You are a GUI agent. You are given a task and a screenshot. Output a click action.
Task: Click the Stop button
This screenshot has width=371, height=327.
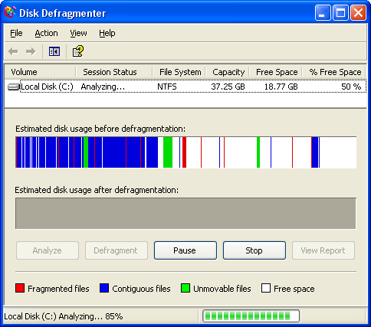pyautogui.click(x=254, y=250)
